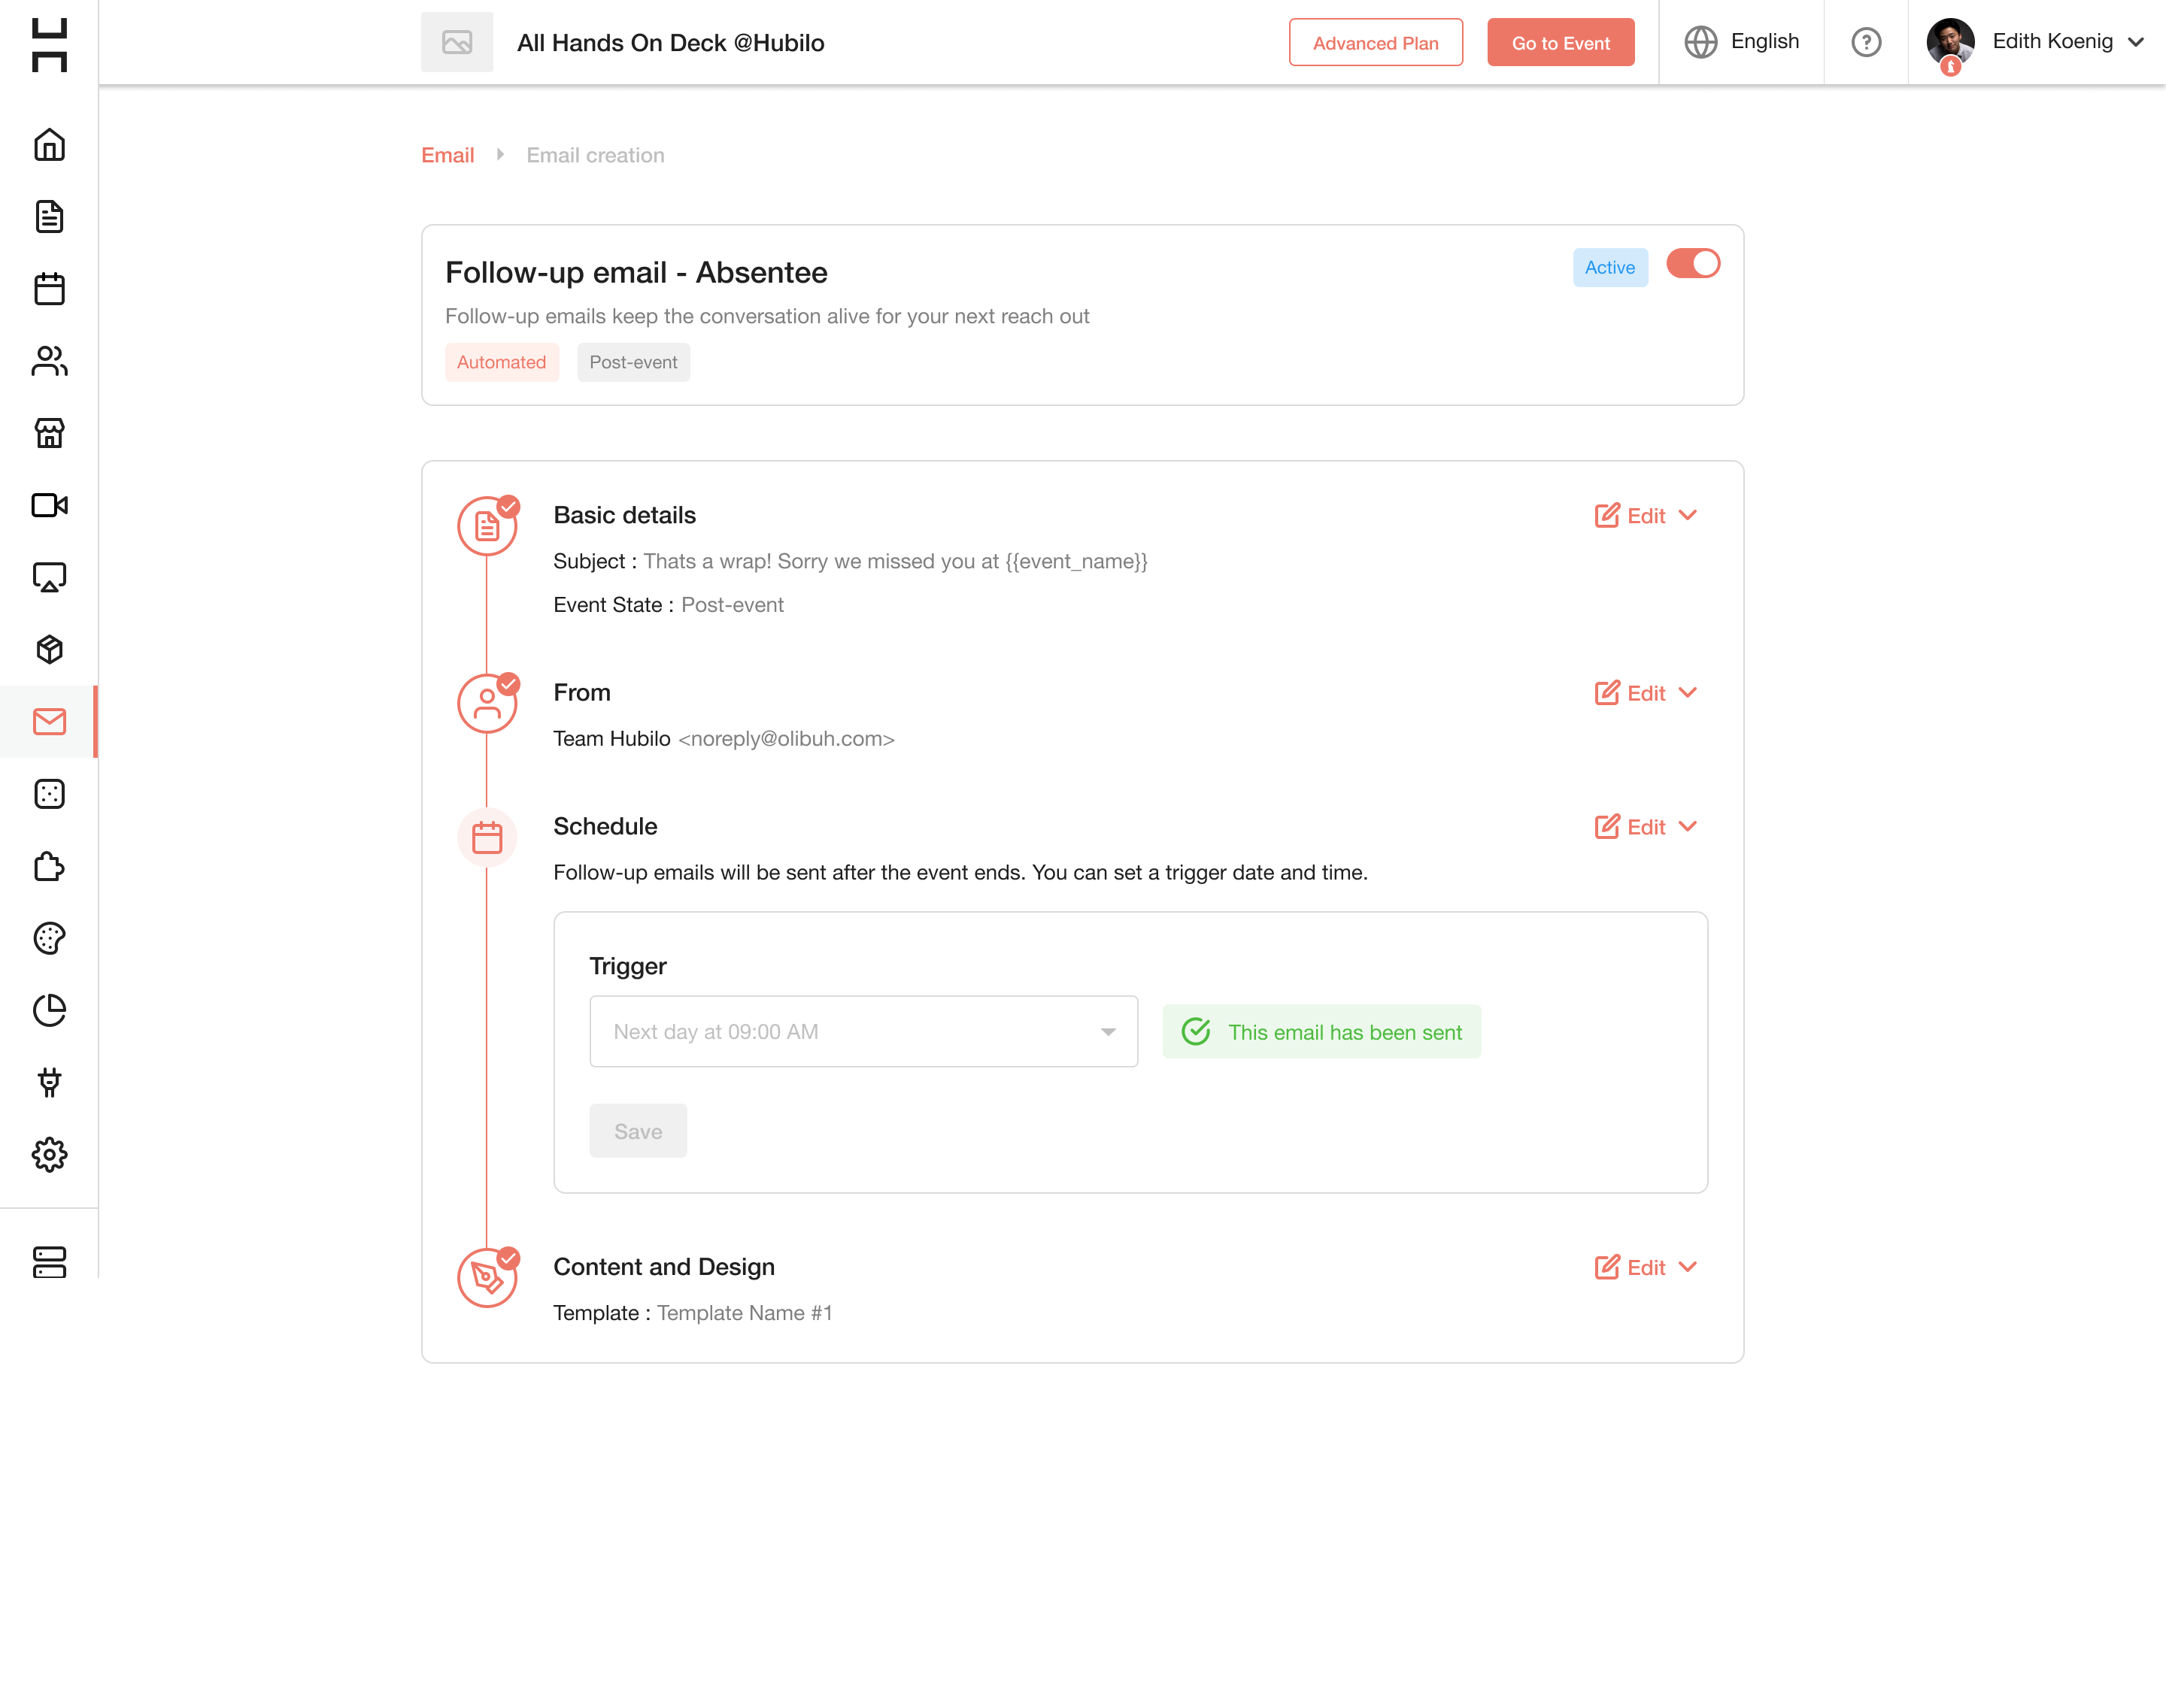Image resolution: width=2166 pixels, height=1708 pixels.
Task: Expand the From section chevron
Action: (x=1688, y=693)
